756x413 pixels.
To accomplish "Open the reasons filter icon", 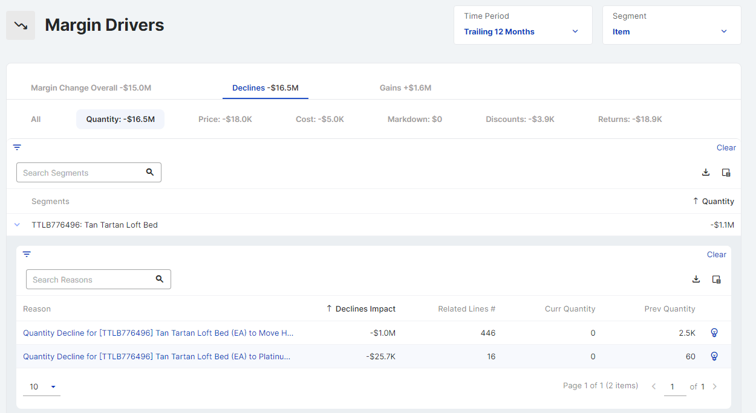I will click(x=27, y=254).
